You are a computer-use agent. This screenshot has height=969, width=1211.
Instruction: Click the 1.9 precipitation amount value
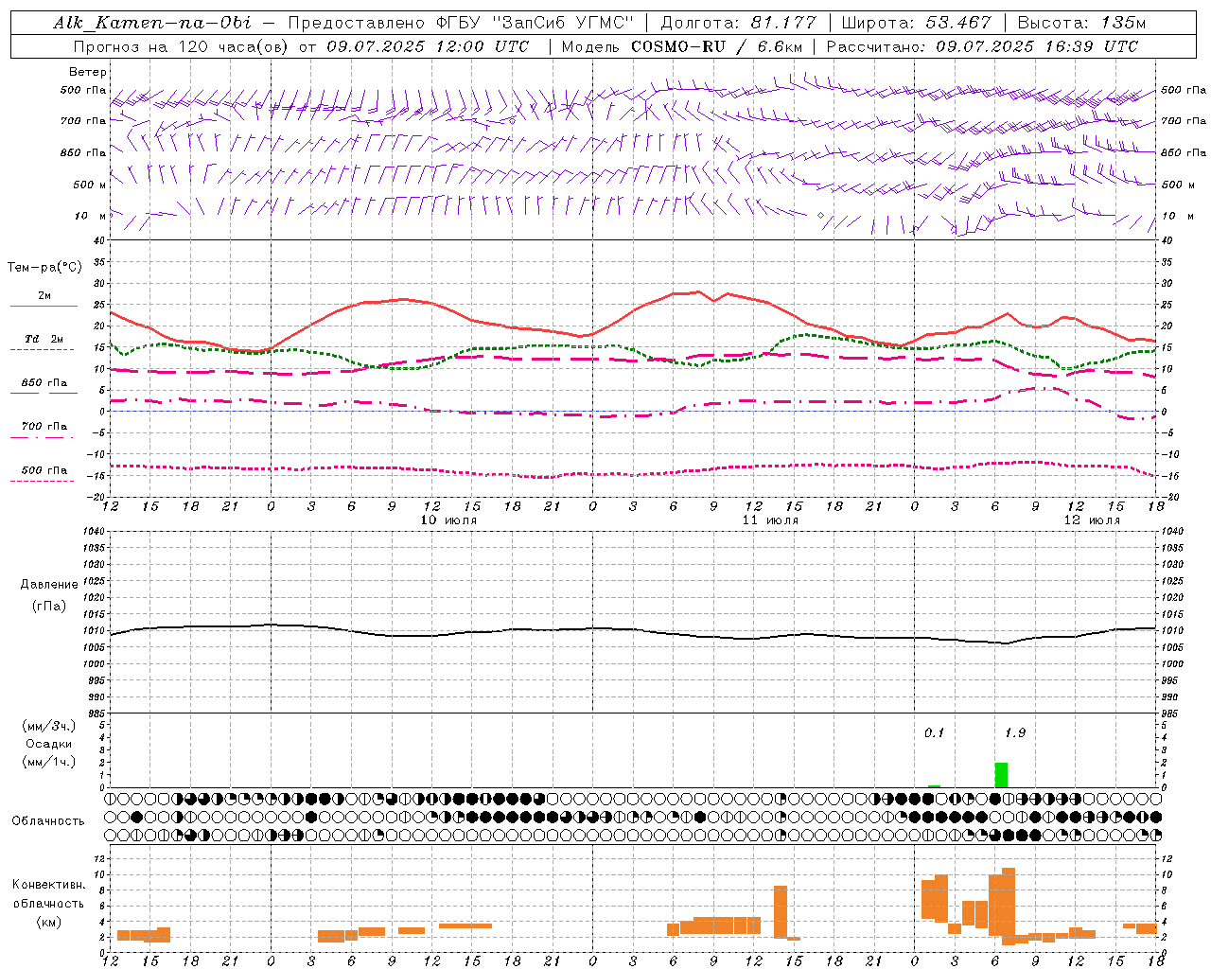[x=1014, y=733]
